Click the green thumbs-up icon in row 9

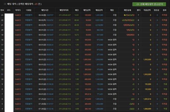(133, 84)
